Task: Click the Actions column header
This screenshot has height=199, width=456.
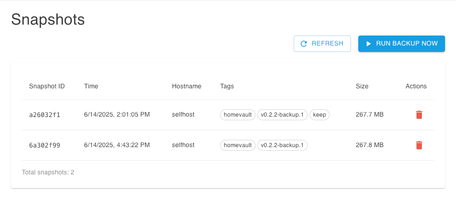Action: coord(416,86)
